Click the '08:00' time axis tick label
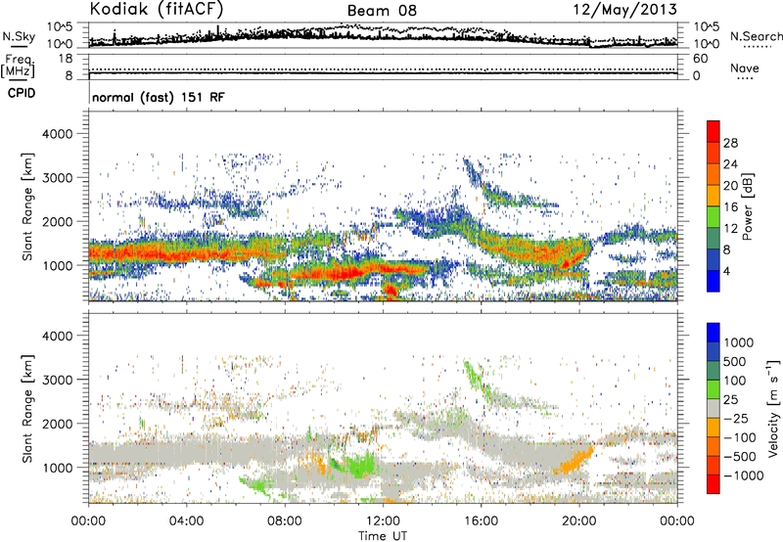 284,521
